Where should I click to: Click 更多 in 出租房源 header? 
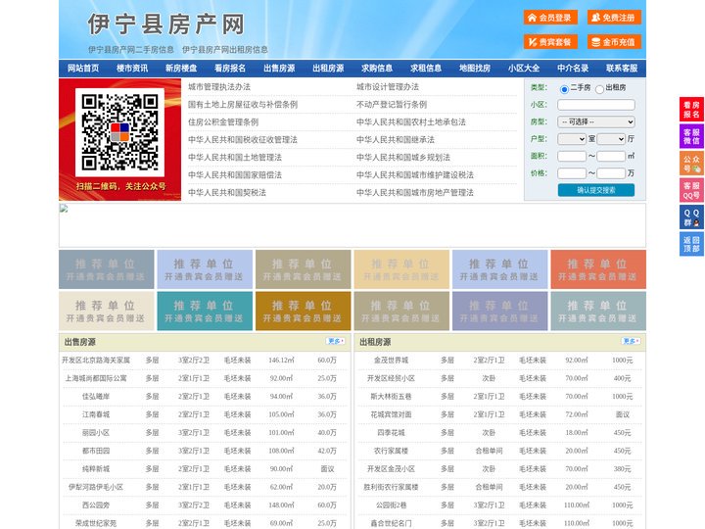(631, 342)
